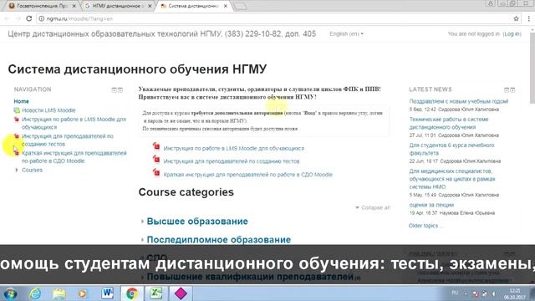This screenshot has width=535, height=301.
Task: Open the file explorer folder in taskbar
Action: point(59,293)
